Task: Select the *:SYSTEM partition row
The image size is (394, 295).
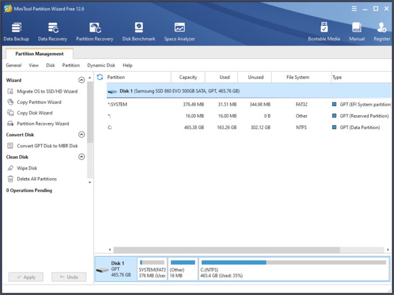Action: [249, 105]
